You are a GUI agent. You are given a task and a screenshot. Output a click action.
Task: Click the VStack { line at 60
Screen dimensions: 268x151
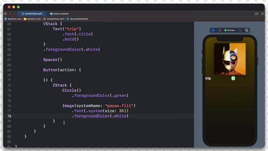pos(53,24)
